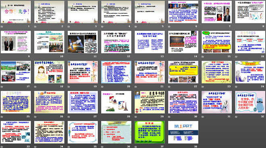This screenshot has height=148, width=266.
Task: Click the animation star icon under slide 24
Action: coord(236,87)
